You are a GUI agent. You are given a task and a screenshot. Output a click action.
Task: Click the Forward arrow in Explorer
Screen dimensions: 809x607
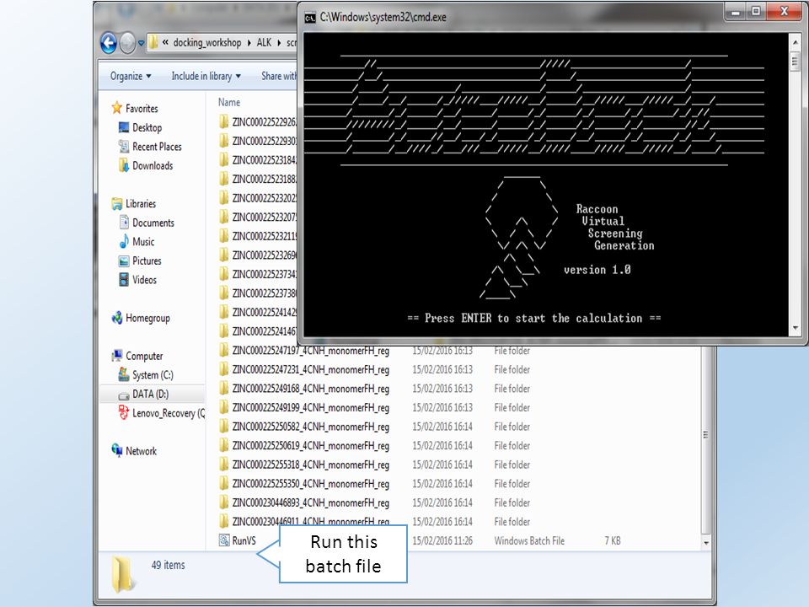point(127,43)
